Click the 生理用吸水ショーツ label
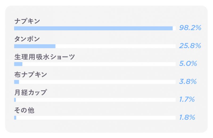 pos(44,57)
